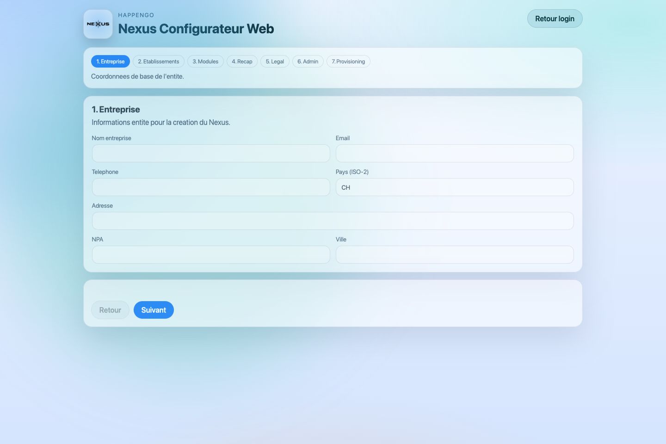Click 'Coordonnees de base de l'entite.' text

tap(137, 76)
